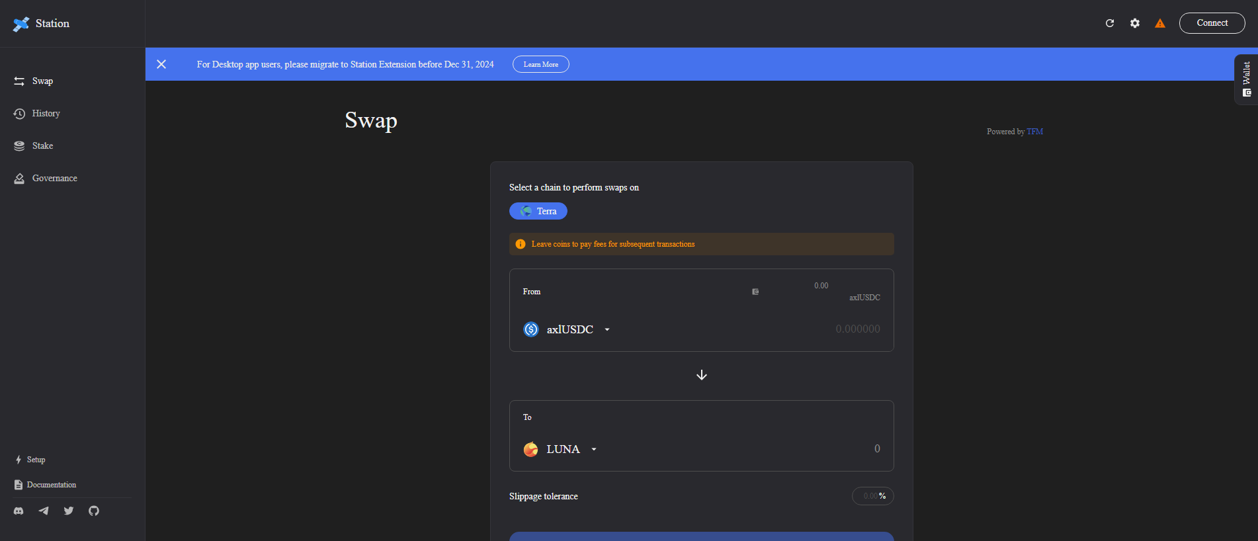This screenshot has height=541, width=1258.
Task: Expand the axlUSDC token dropdown arrow
Action: click(x=607, y=329)
